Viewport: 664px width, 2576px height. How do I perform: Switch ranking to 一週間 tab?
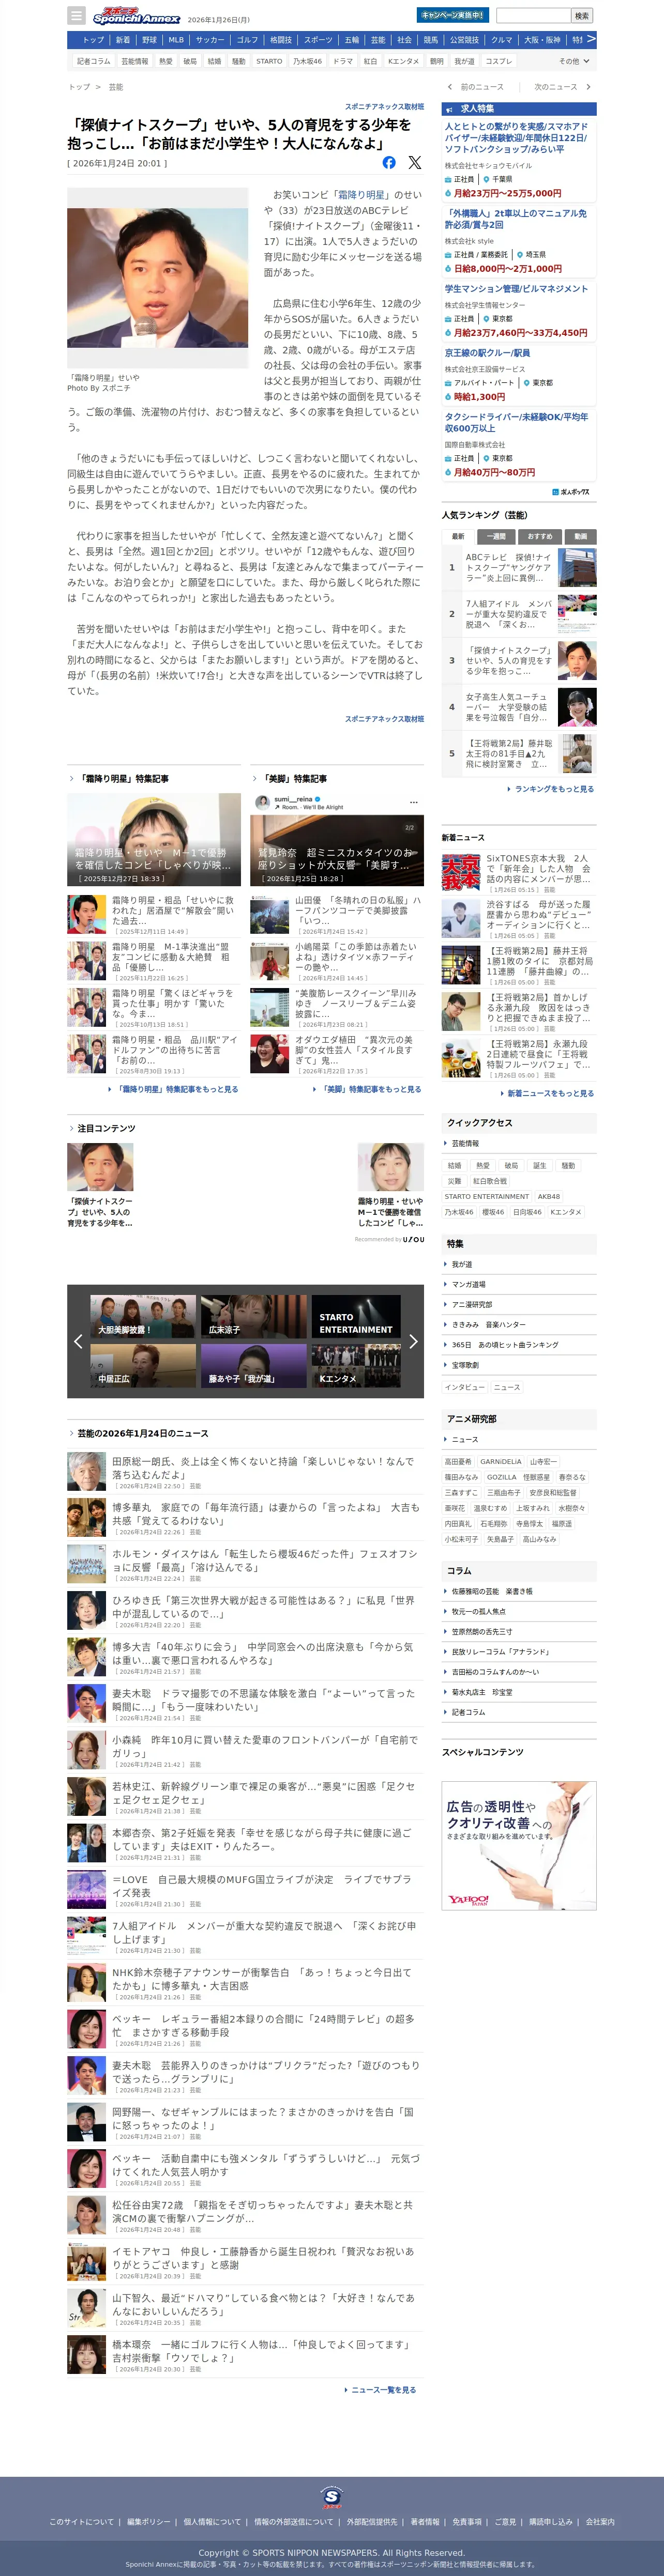495,536
